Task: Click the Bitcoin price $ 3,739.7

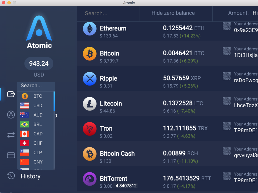Action: 109,61
